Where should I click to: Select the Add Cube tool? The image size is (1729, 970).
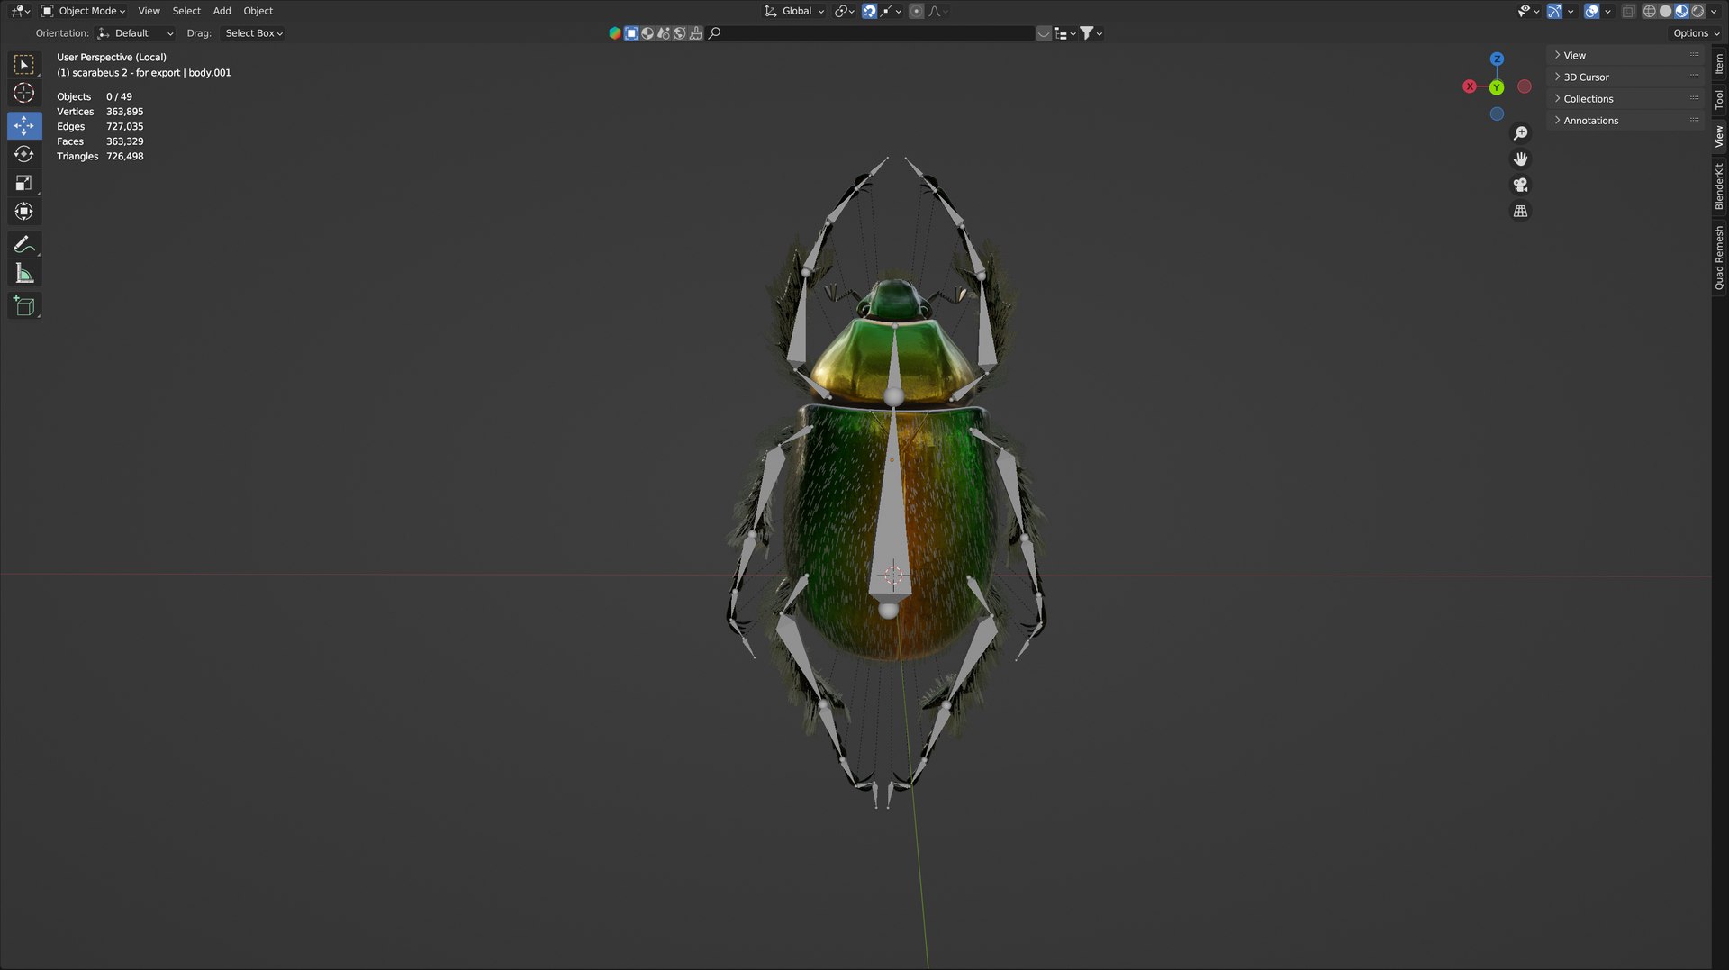coord(24,306)
